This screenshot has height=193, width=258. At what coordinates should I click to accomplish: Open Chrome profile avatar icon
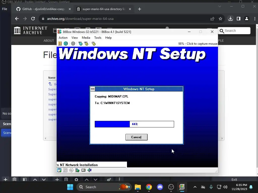247,19
